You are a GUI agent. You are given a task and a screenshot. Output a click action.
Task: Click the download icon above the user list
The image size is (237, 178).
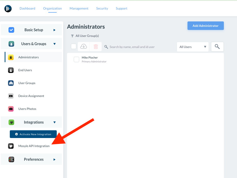[84, 46]
